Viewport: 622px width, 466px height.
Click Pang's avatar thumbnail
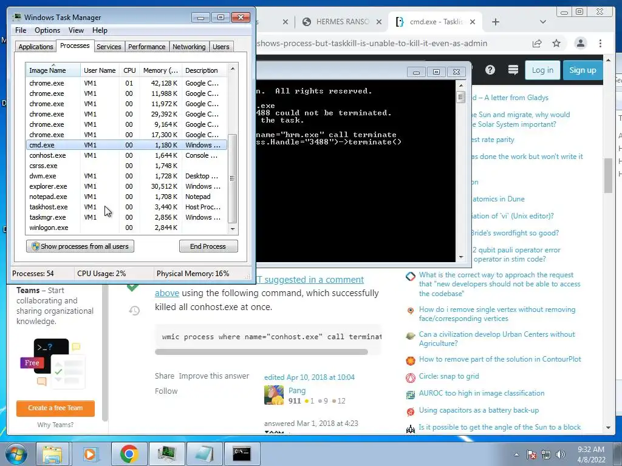click(x=274, y=395)
